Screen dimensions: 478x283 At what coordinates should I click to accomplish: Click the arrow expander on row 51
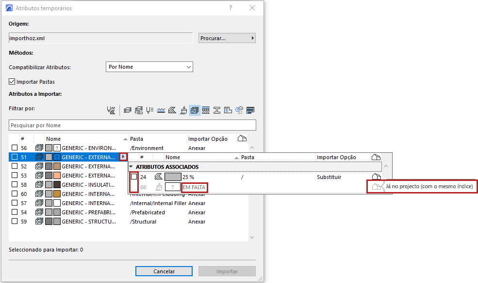point(123,157)
